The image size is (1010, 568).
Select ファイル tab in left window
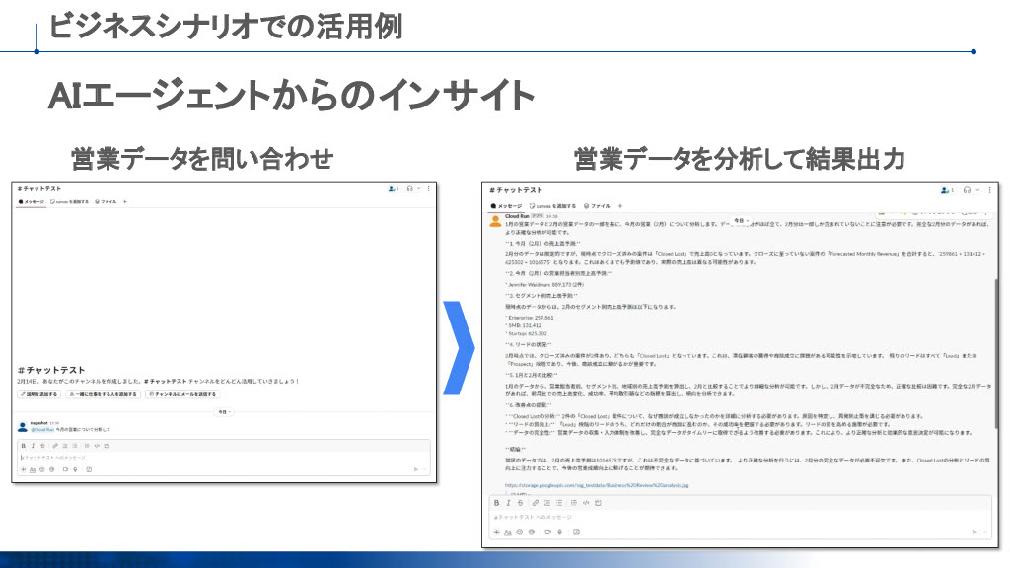(106, 201)
